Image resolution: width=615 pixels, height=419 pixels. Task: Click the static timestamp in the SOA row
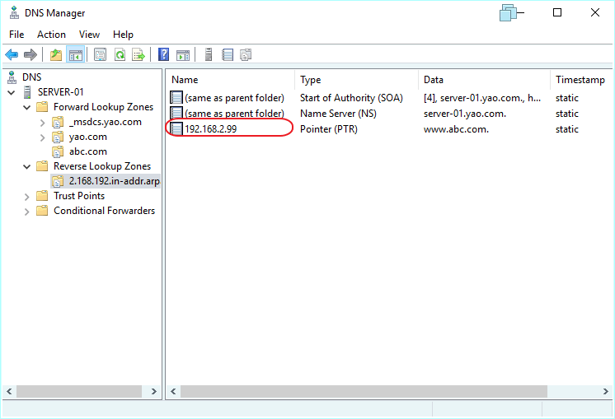pos(566,97)
